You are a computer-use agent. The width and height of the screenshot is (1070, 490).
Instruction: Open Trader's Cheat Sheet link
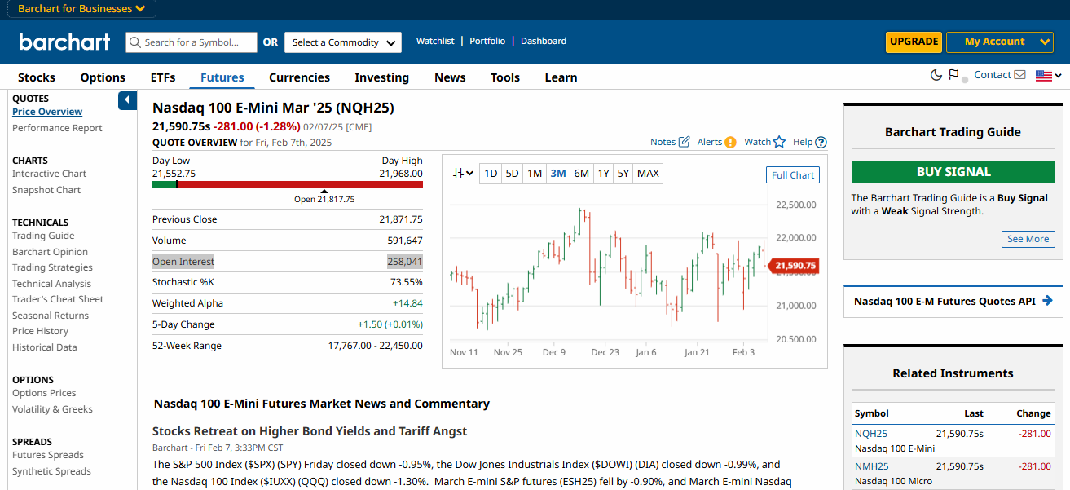click(x=58, y=299)
